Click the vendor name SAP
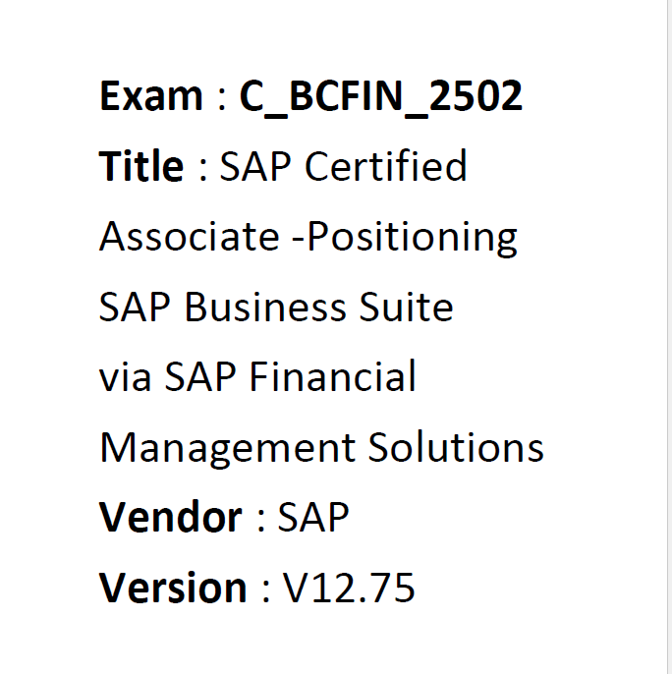 point(313,517)
